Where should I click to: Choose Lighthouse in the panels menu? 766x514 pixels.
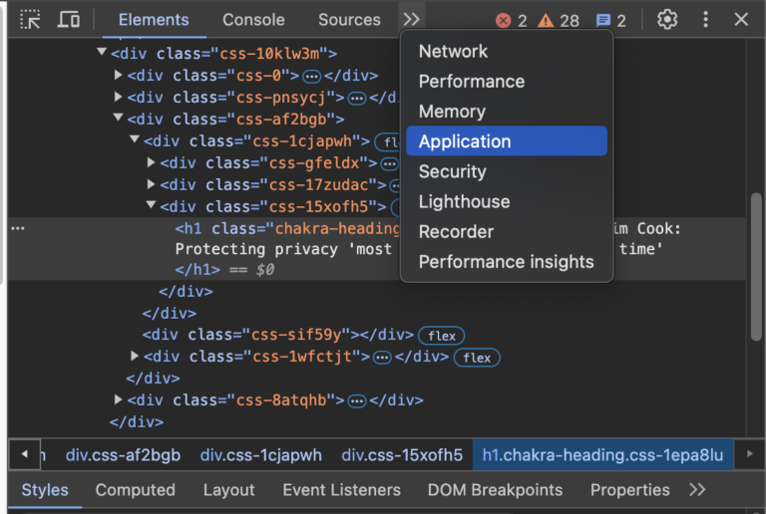click(x=464, y=202)
